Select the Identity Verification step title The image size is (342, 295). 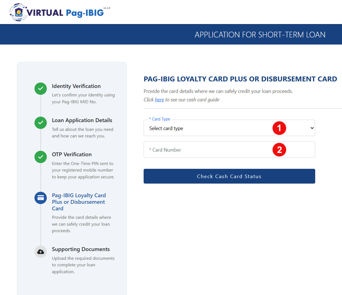coord(76,86)
